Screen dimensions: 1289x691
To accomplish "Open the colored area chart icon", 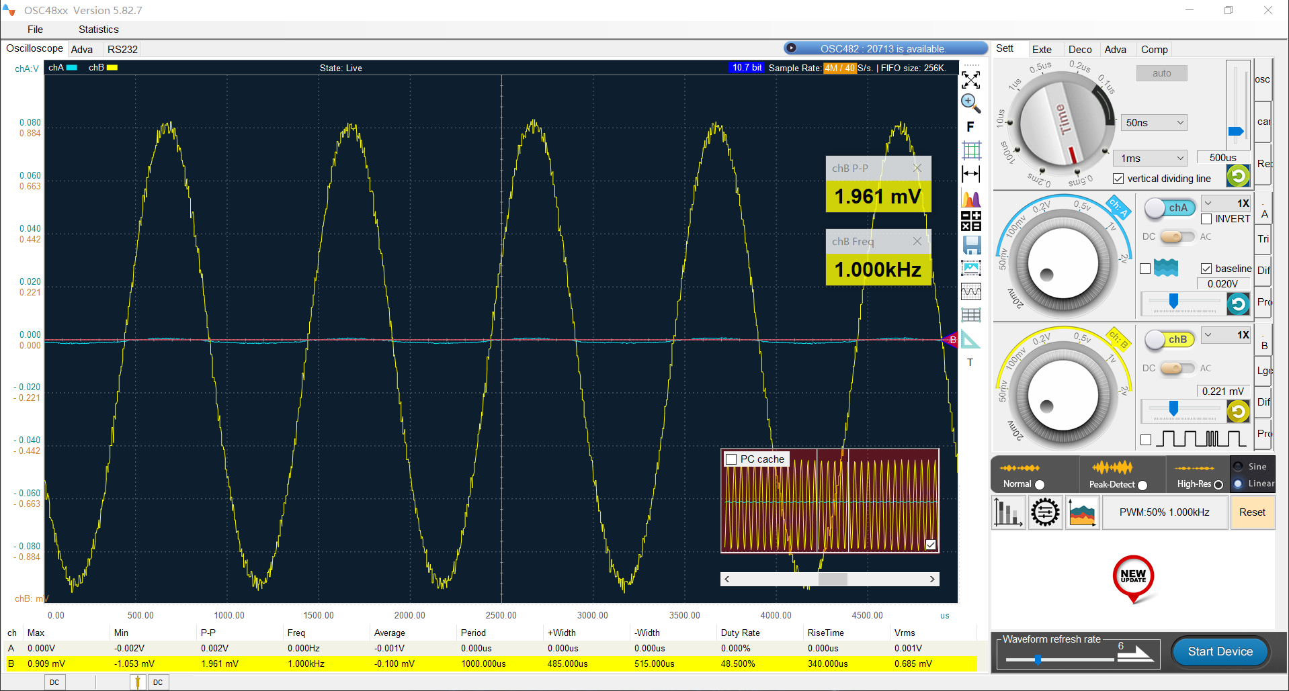I will click(x=1082, y=512).
